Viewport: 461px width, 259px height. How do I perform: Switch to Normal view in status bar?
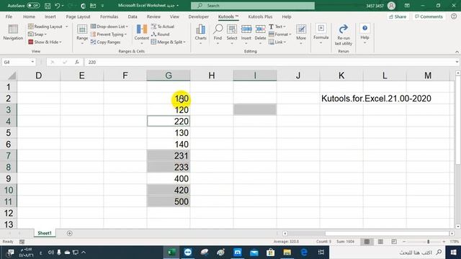point(367,242)
